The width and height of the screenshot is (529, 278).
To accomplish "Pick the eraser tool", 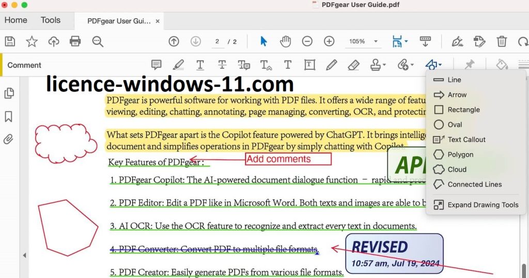I will 353,65.
